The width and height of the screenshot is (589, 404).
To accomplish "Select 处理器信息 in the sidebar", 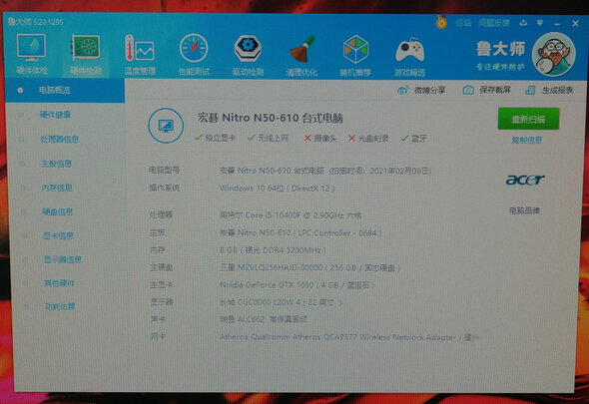I will click(x=59, y=139).
